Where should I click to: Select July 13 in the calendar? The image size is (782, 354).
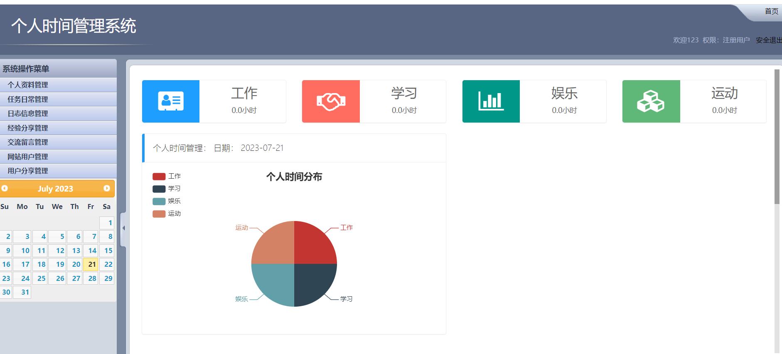[x=74, y=251]
